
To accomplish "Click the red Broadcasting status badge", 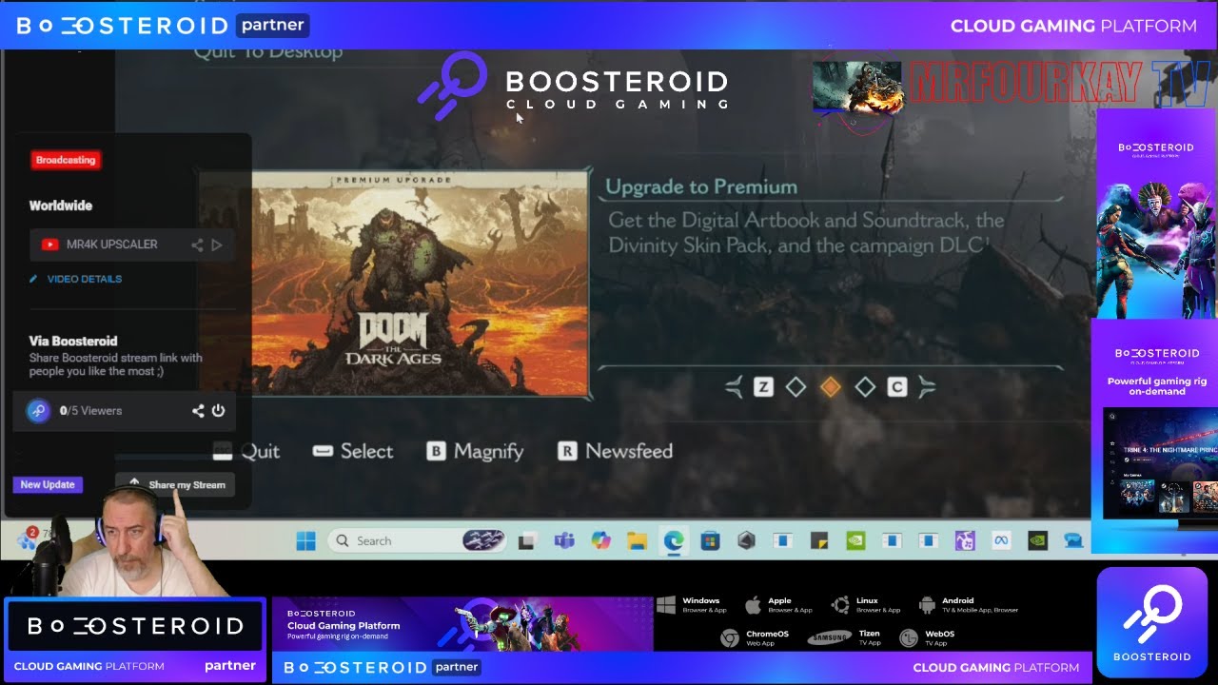I will (x=66, y=160).
